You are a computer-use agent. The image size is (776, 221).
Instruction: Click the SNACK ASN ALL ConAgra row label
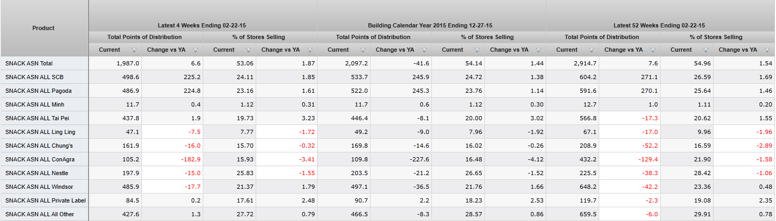pyautogui.click(x=37, y=159)
